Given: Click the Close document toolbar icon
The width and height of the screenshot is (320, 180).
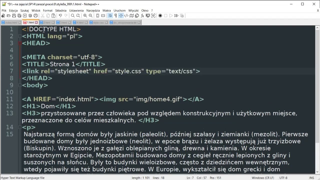Looking at the screenshot, I should point(25,16).
